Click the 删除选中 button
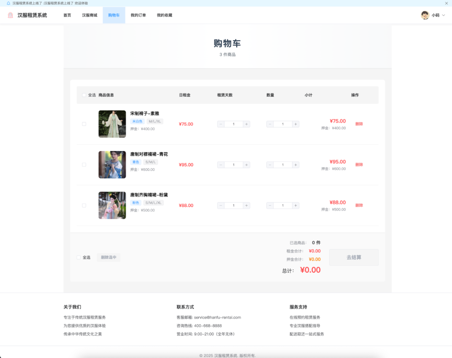This screenshot has width=452, height=358. pos(108,257)
